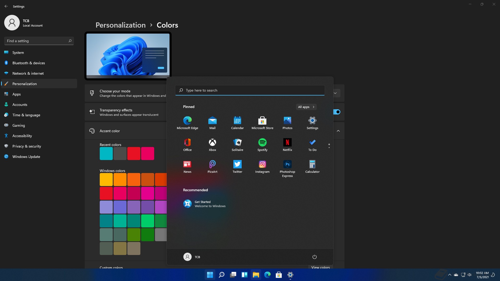Viewport: 500px width, 281px height.
Task: Click the Find a setting search box
Action: click(x=39, y=41)
